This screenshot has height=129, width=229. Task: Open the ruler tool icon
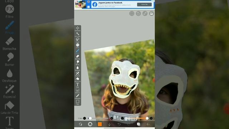pos(145,14)
